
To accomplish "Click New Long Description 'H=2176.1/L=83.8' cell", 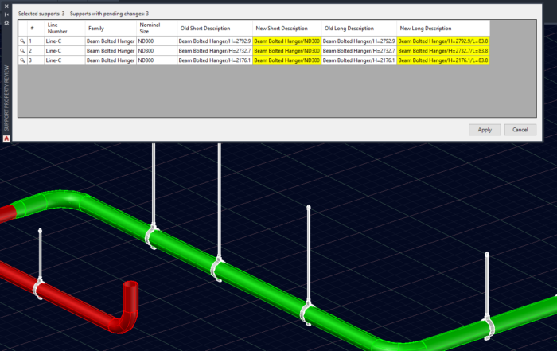I will coord(443,60).
